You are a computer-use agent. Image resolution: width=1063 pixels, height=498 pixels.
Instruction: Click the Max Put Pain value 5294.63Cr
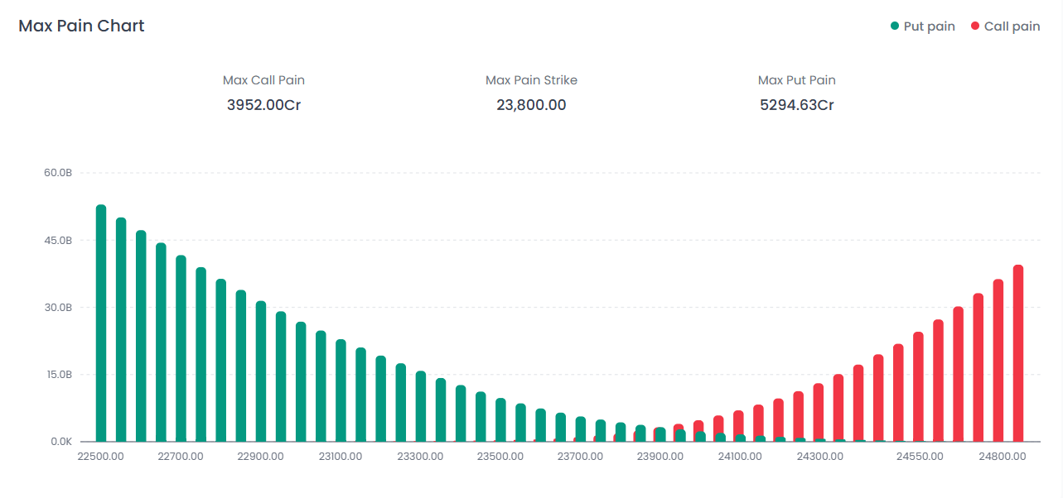796,105
